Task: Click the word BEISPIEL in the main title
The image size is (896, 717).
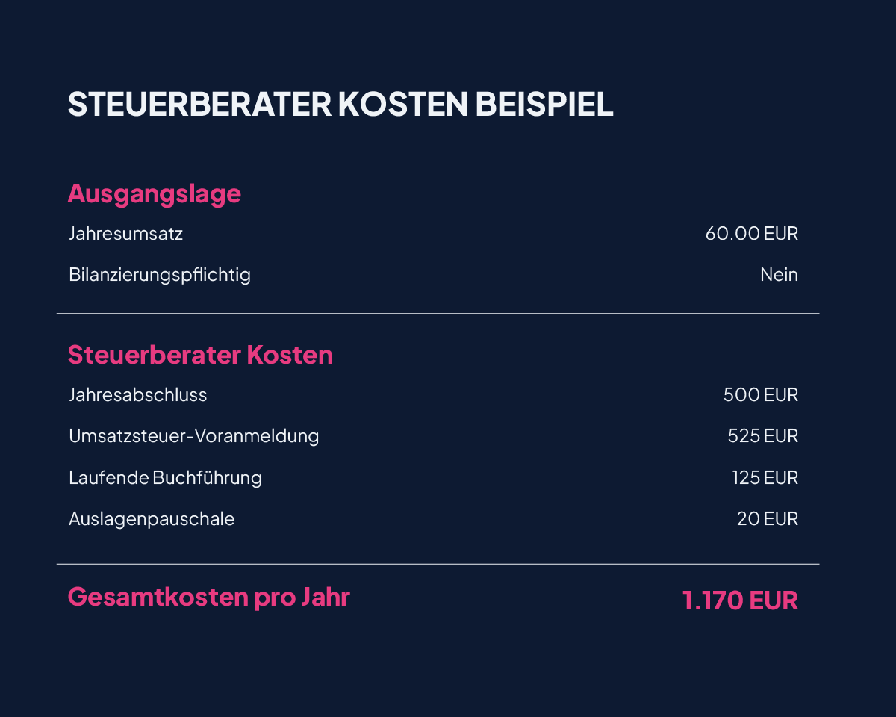Action: 544,105
